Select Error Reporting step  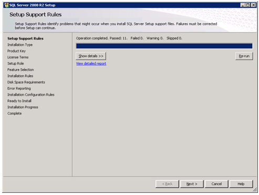click(19, 88)
